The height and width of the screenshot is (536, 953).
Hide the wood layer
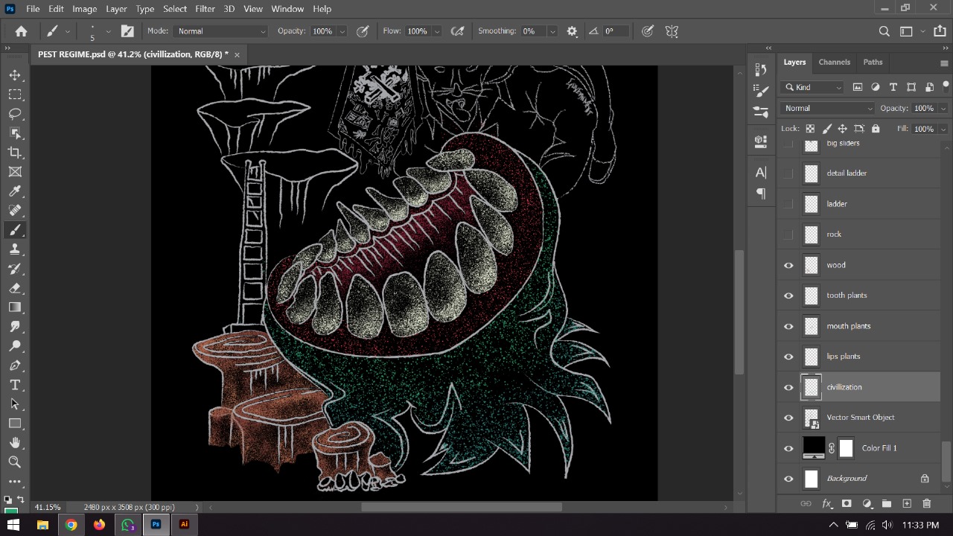tap(788, 265)
